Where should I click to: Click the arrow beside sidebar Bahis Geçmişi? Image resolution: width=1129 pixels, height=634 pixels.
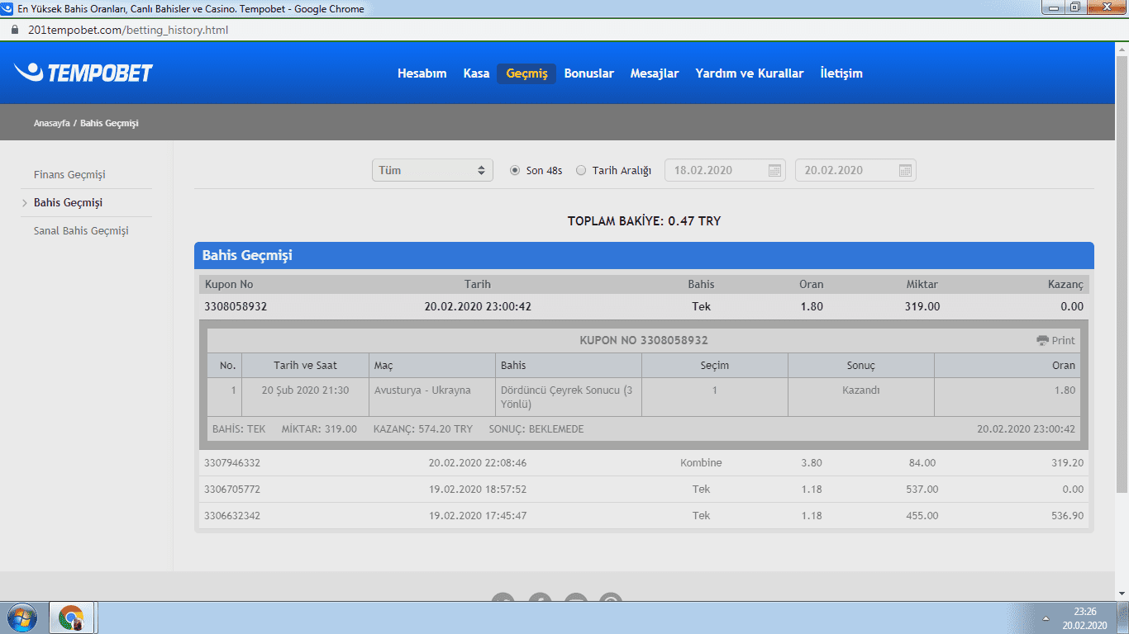tap(26, 203)
